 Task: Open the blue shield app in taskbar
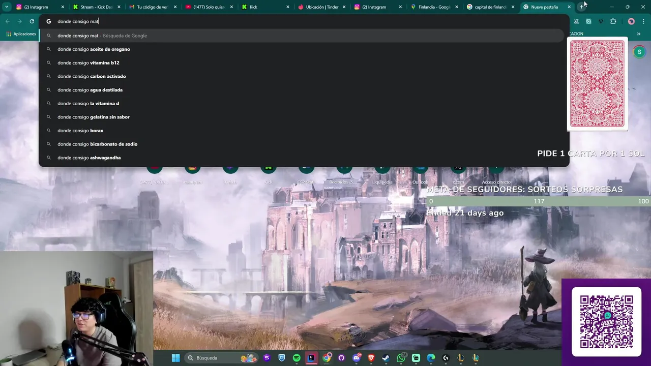pyautogui.click(x=282, y=358)
